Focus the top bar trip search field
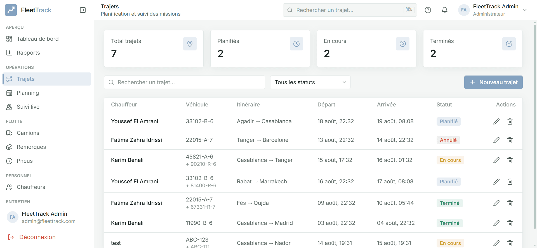Image resolution: width=537 pixels, height=248 pixels. [350, 10]
